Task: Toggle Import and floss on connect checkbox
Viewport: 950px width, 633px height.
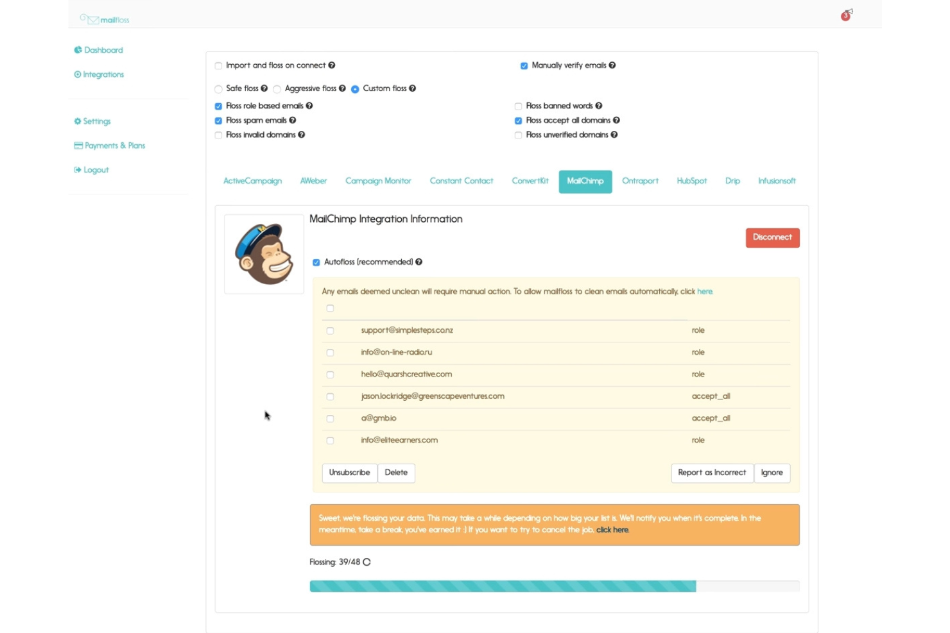Action: coord(218,66)
